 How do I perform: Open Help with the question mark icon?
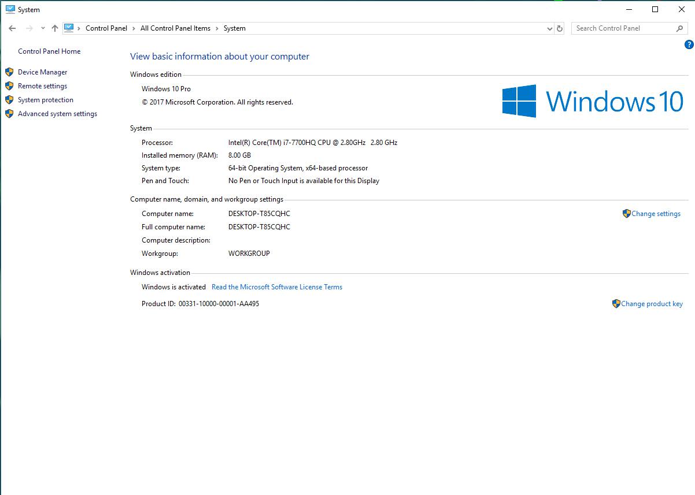click(689, 44)
